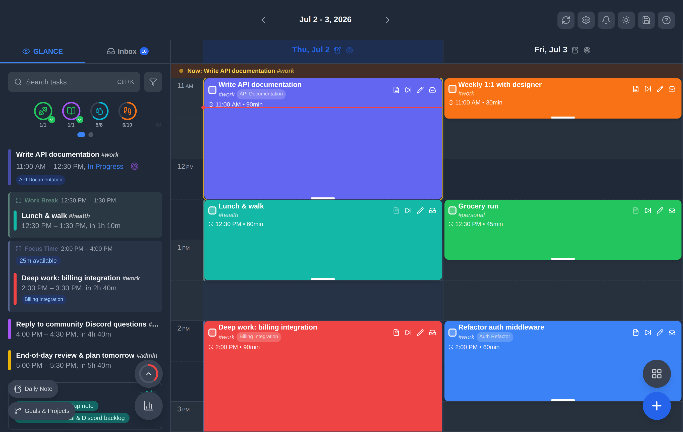Add new task with plus button
The height and width of the screenshot is (432, 683).
[x=657, y=406]
